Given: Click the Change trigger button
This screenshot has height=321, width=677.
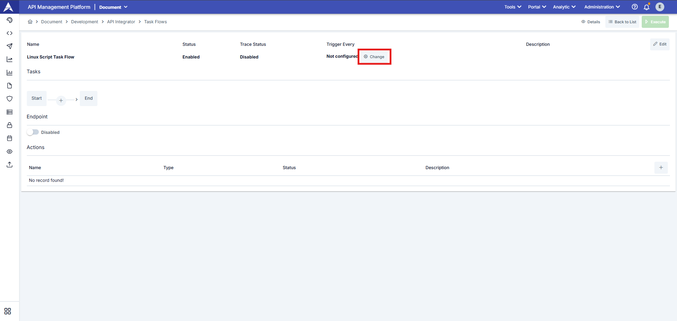Looking at the screenshot, I should [374, 57].
